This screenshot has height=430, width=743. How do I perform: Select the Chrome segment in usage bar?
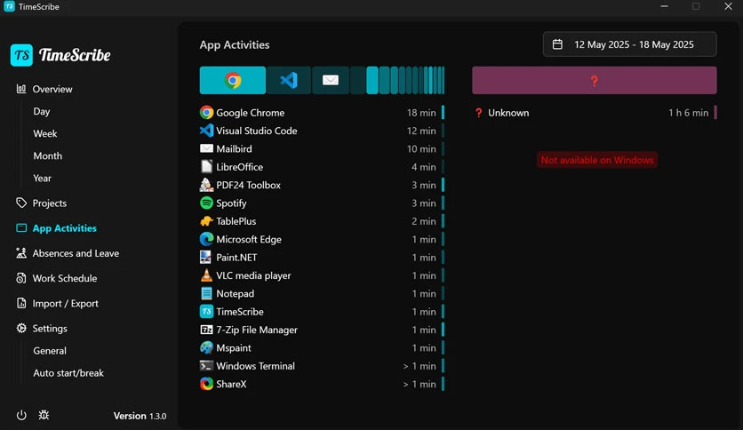tap(233, 80)
